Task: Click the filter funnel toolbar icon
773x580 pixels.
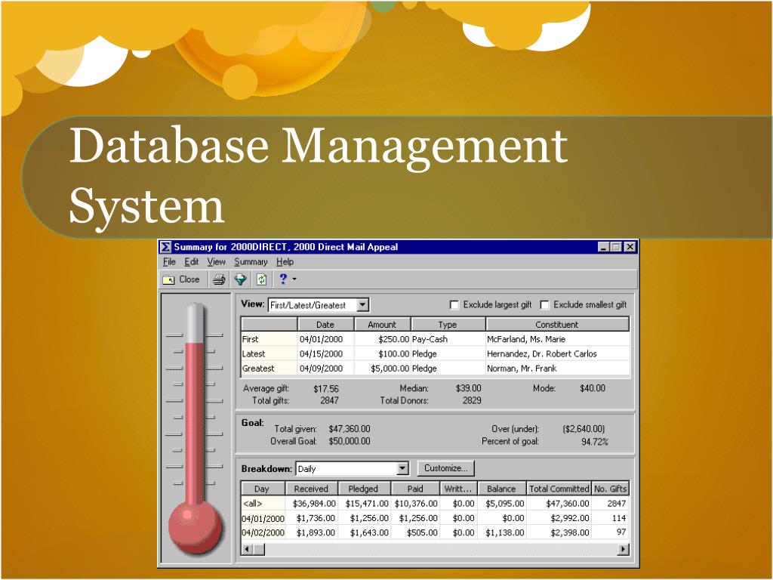Action: pos(240,279)
